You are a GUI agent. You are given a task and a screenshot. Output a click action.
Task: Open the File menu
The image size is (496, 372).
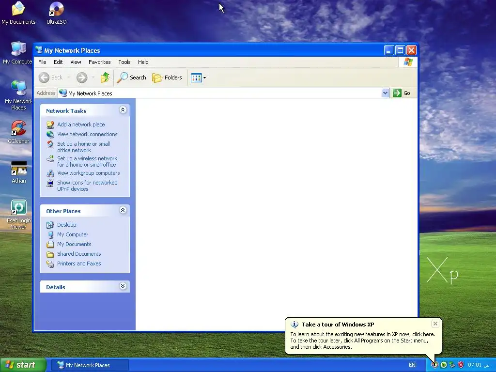point(42,62)
